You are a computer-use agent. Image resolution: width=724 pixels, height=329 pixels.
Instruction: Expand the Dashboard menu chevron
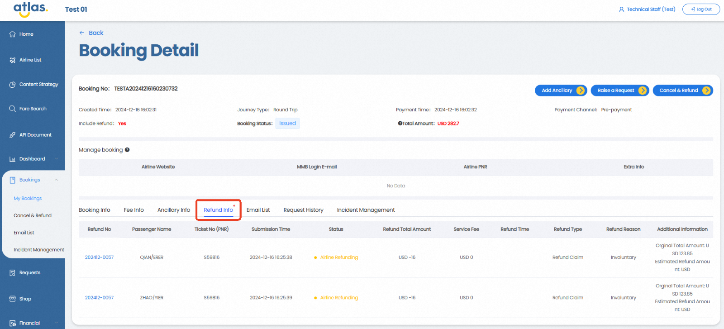(57, 159)
